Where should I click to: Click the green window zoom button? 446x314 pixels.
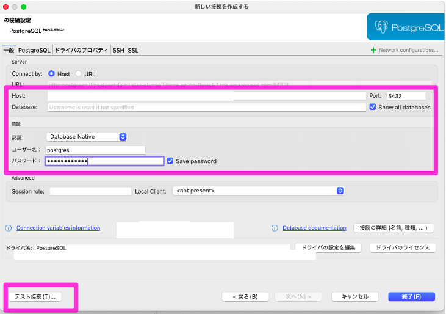click(x=24, y=7)
